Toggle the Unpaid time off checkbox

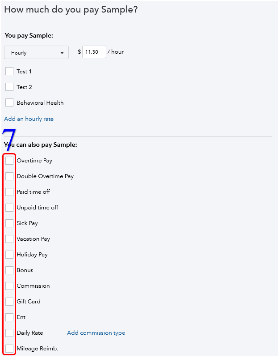coord(9,208)
